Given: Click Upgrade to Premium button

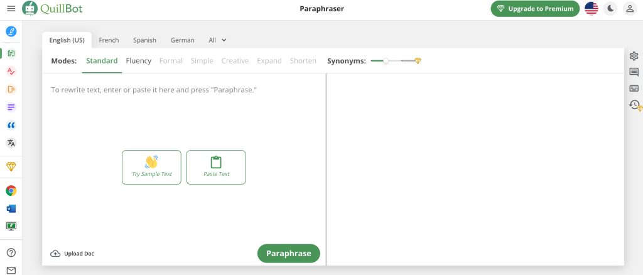Looking at the screenshot, I should pyautogui.click(x=535, y=9).
